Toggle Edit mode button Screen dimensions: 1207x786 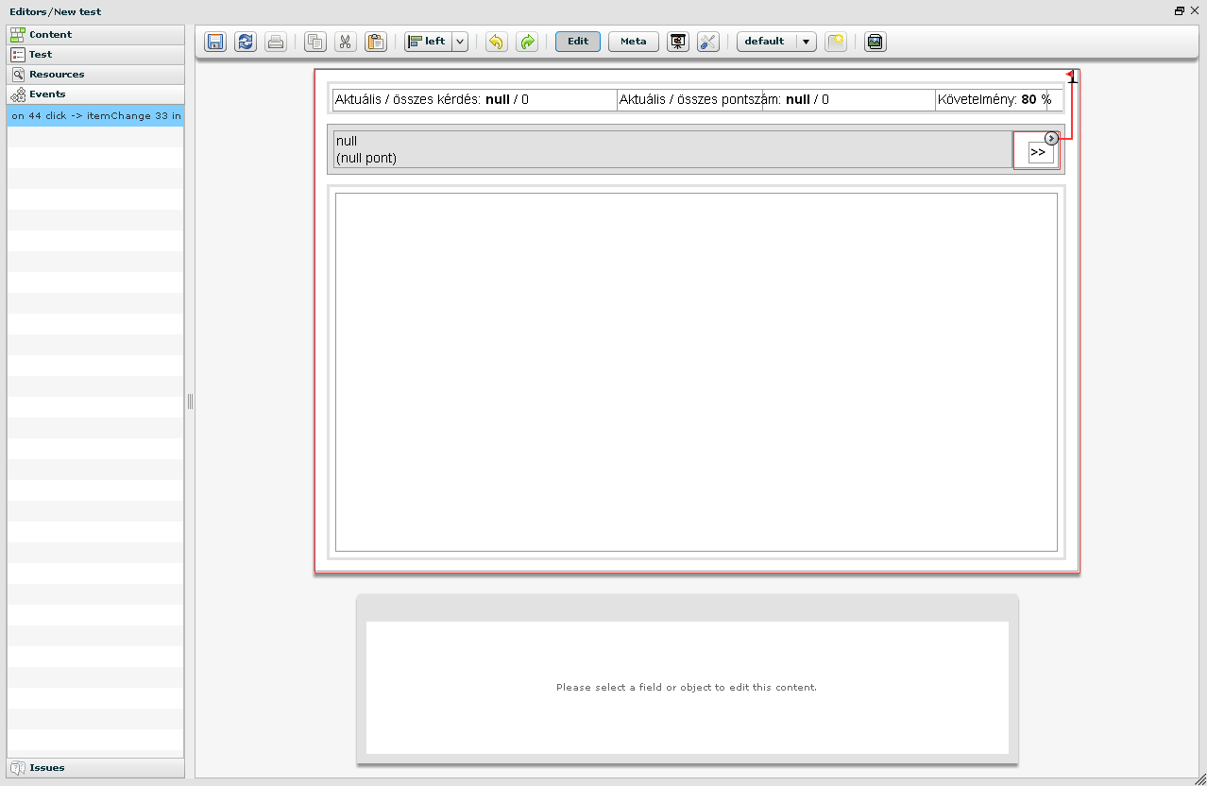coord(578,42)
